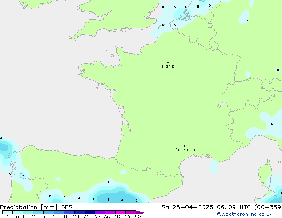This screenshot has height=218, width=282.
Task: Pick the purple swatch between 30 and 35
Action: 100,212
